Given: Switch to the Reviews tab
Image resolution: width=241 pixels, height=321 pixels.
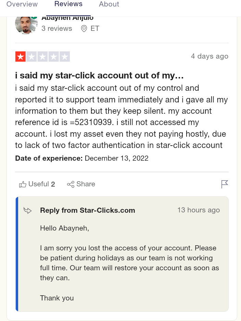Looking at the screenshot, I should click(68, 4).
